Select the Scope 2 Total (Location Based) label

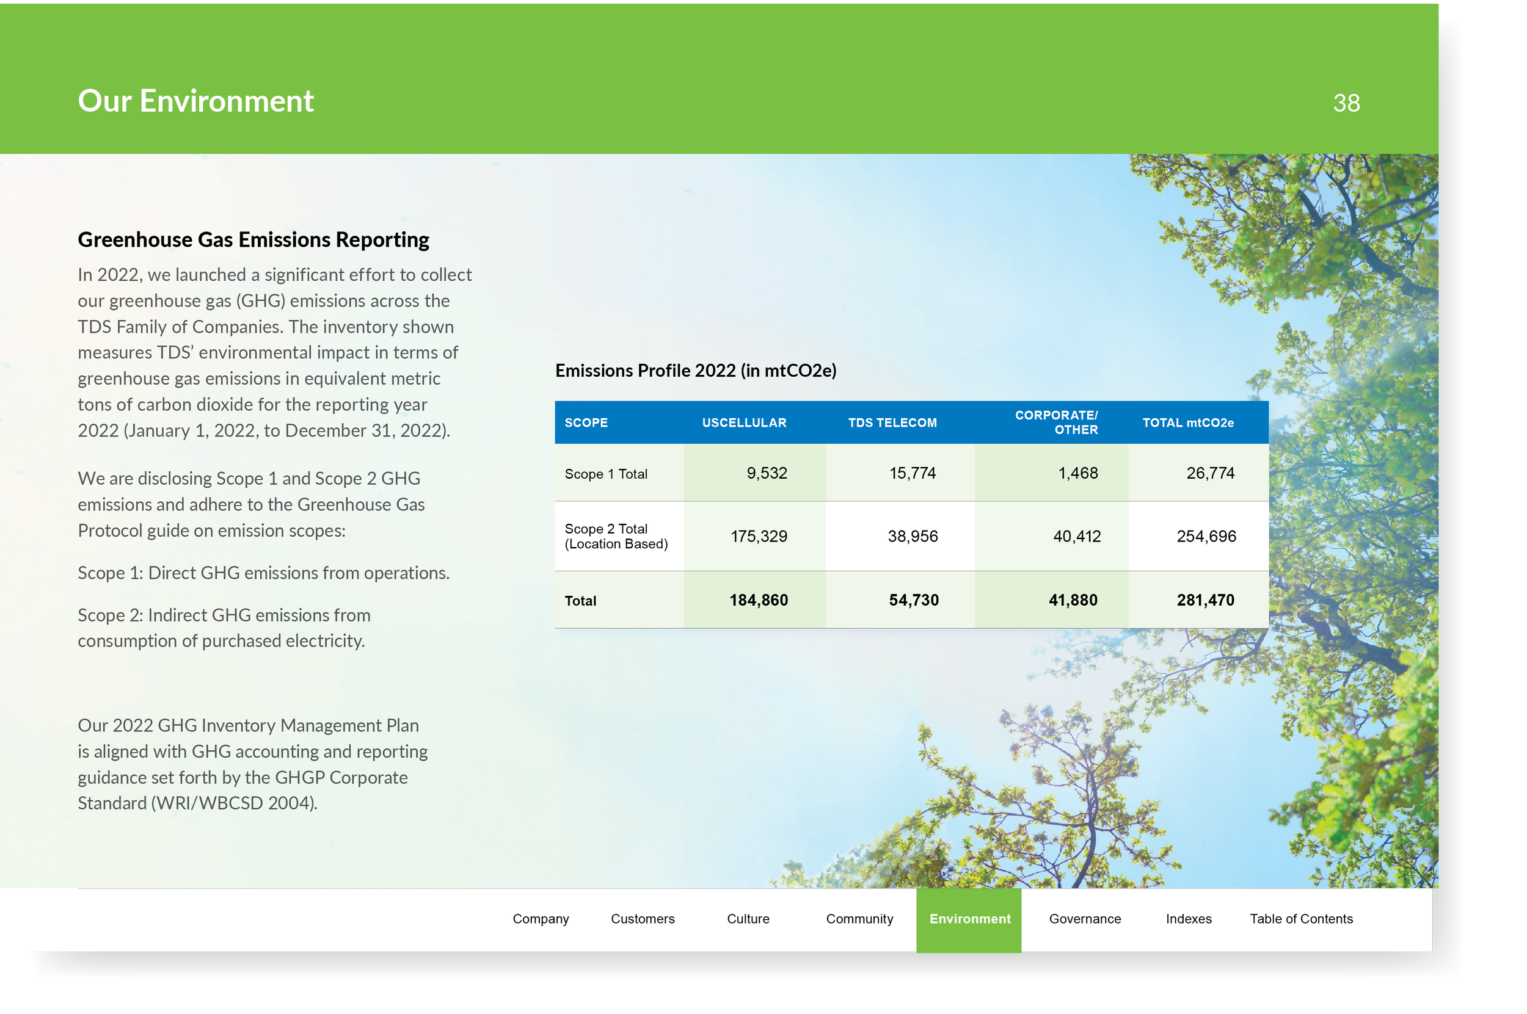point(615,536)
